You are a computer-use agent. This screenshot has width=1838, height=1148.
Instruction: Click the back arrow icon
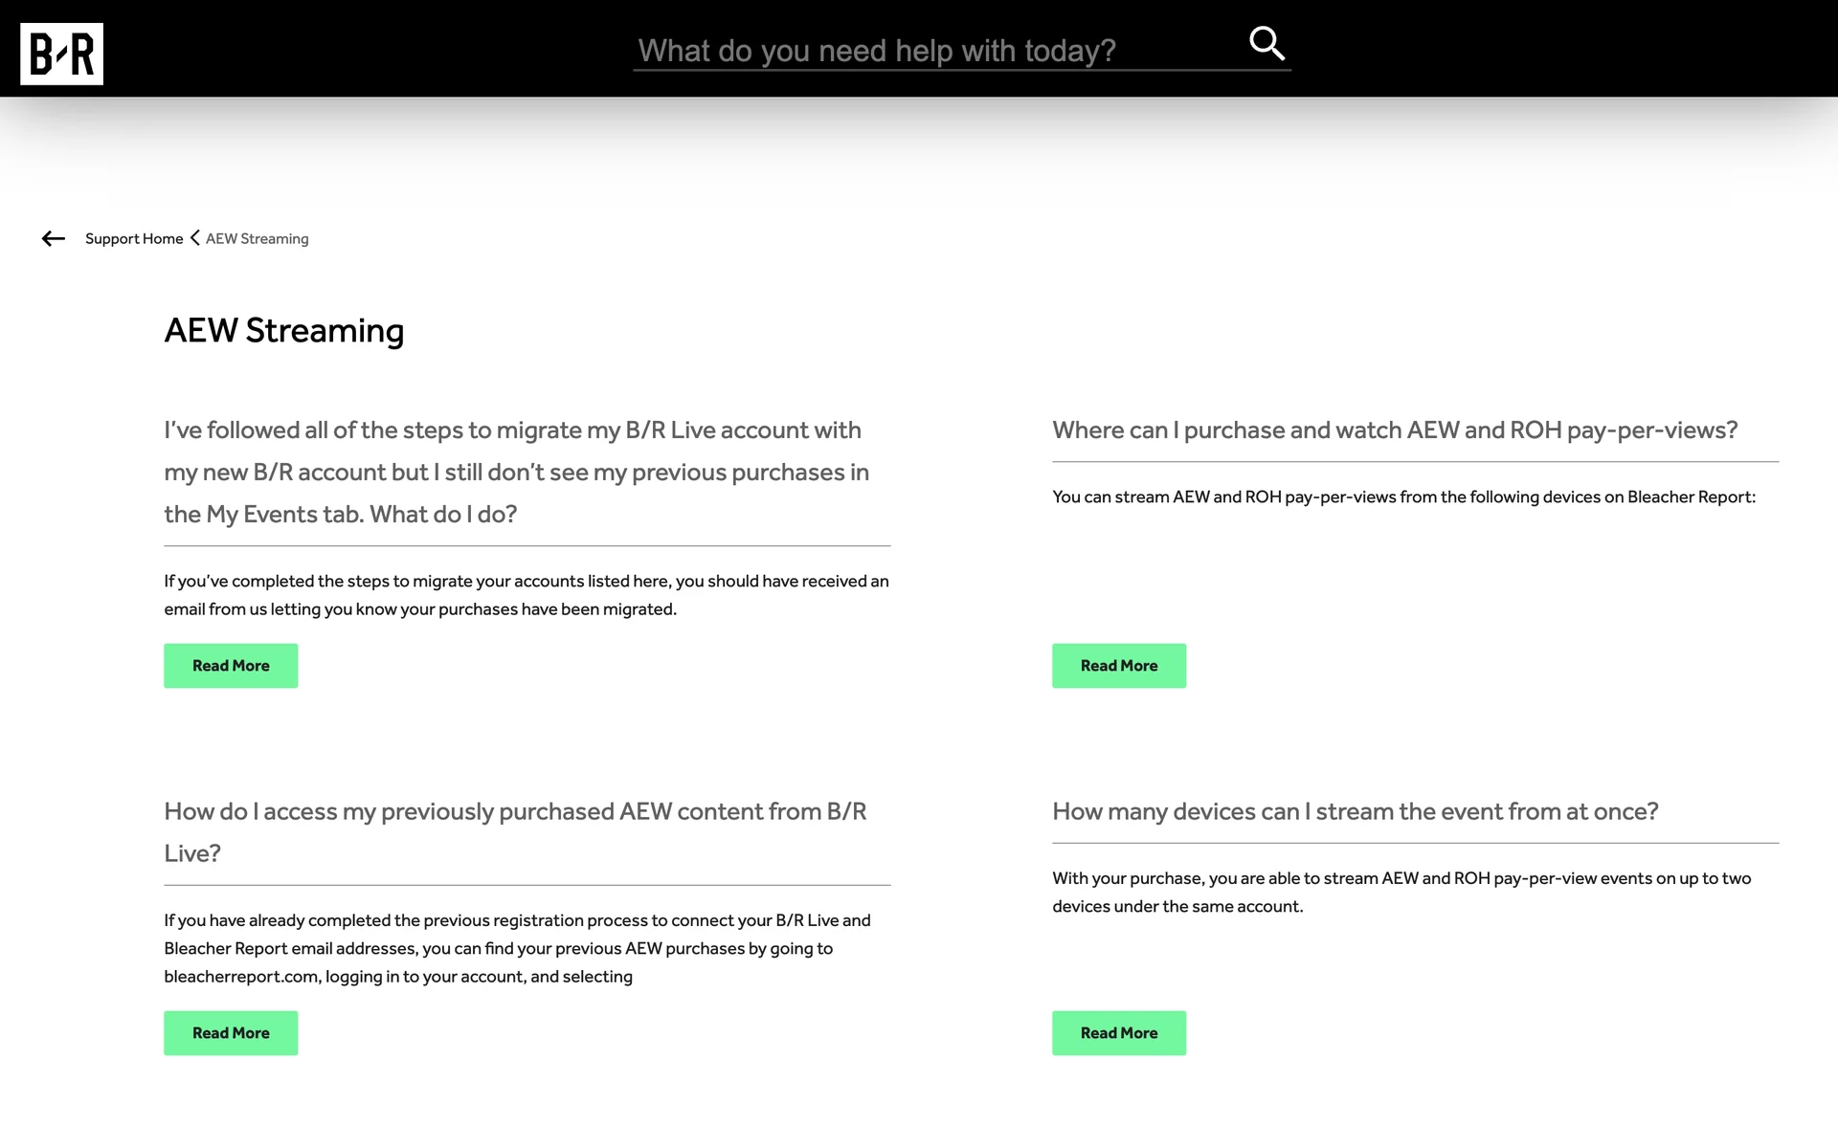click(x=54, y=238)
